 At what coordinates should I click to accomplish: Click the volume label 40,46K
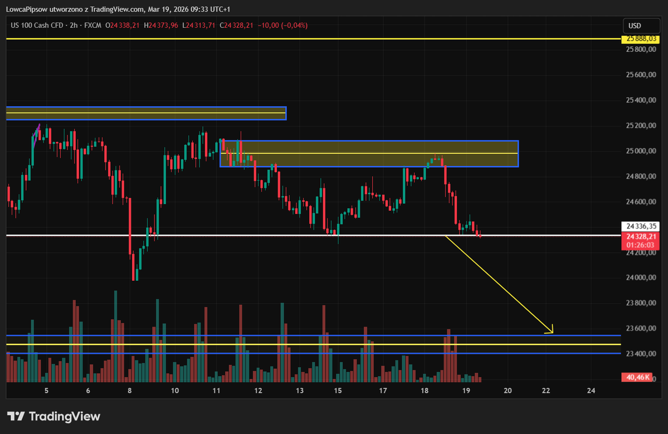(637, 377)
